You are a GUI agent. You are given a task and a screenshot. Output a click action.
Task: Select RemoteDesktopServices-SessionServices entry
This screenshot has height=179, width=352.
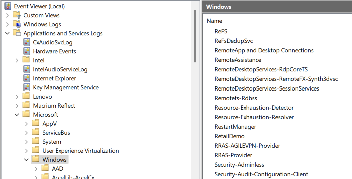(x=267, y=88)
